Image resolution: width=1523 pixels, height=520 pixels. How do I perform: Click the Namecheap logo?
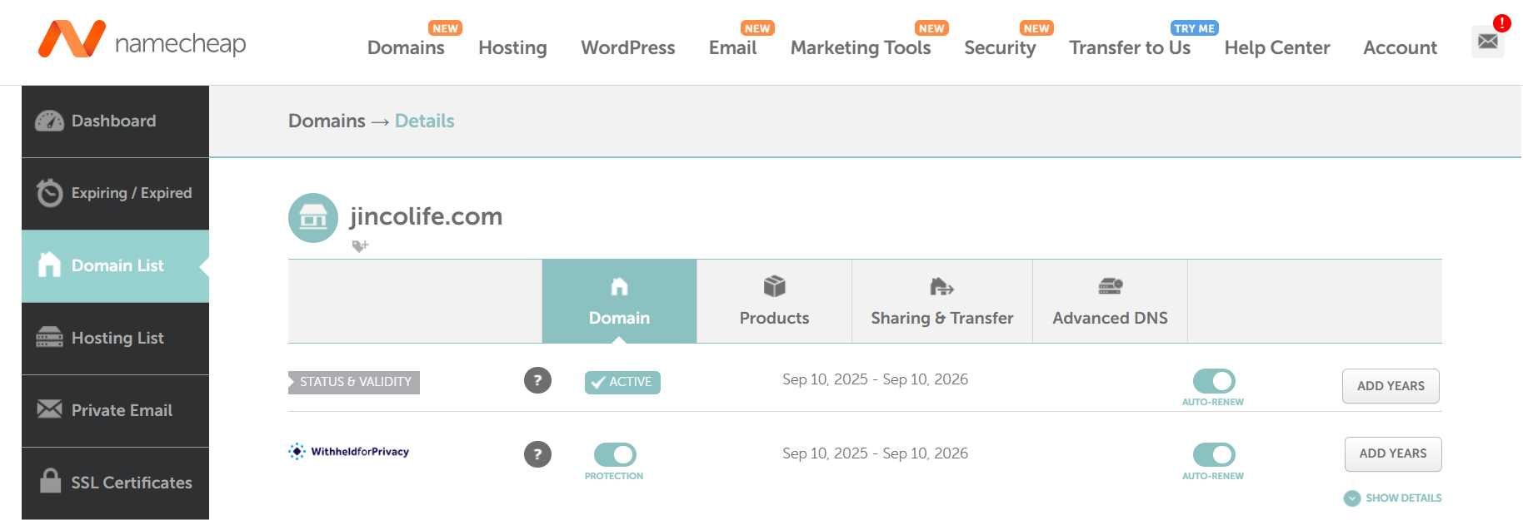point(142,40)
